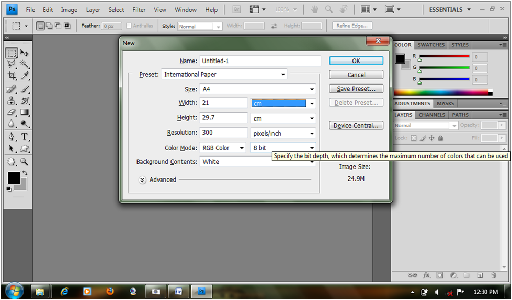
Task: Click the Cancel button
Action: coord(356,75)
